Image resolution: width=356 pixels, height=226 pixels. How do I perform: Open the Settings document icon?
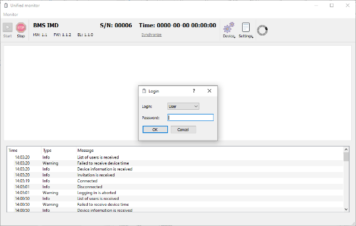pyautogui.click(x=246, y=27)
